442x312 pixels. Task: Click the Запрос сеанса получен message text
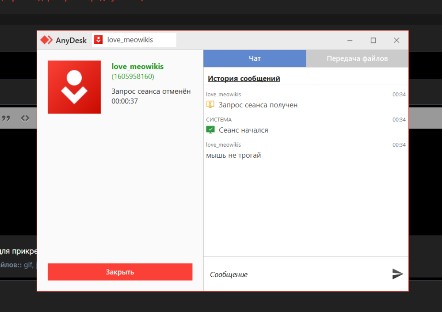coord(258,105)
